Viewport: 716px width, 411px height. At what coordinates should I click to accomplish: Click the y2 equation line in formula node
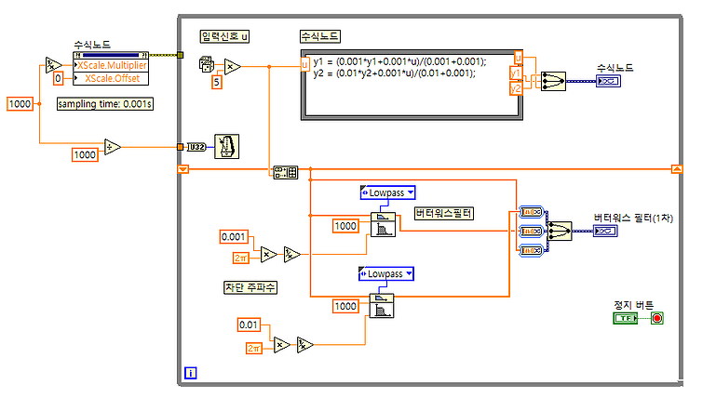coord(395,73)
